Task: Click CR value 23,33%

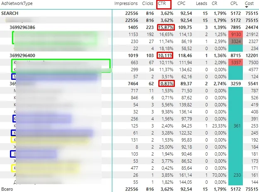Action: tap(219, 126)
